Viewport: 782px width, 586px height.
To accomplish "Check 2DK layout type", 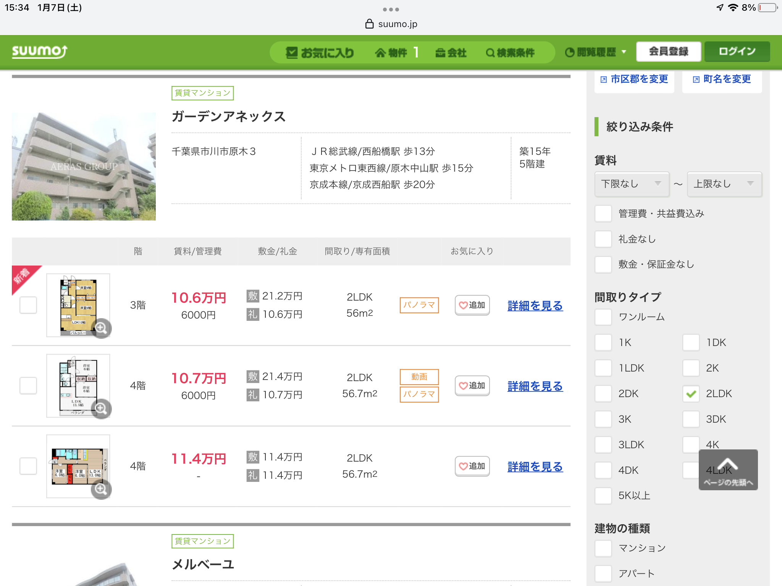I will [603, 394].
